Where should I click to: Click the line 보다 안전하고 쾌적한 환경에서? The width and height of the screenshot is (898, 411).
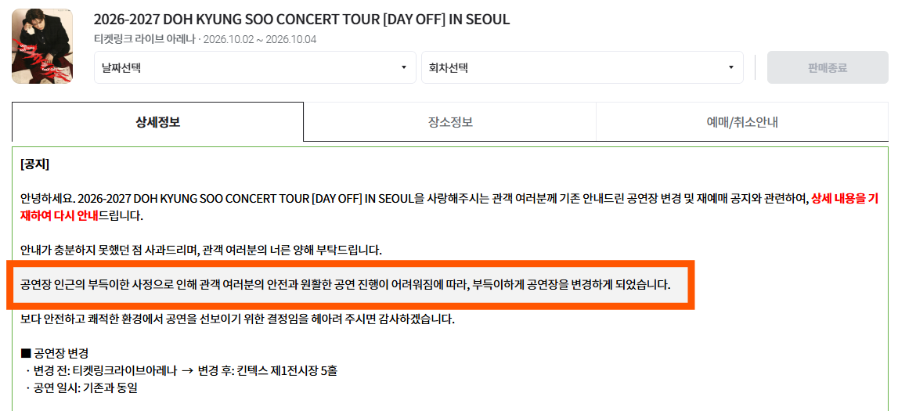[237, 319]
